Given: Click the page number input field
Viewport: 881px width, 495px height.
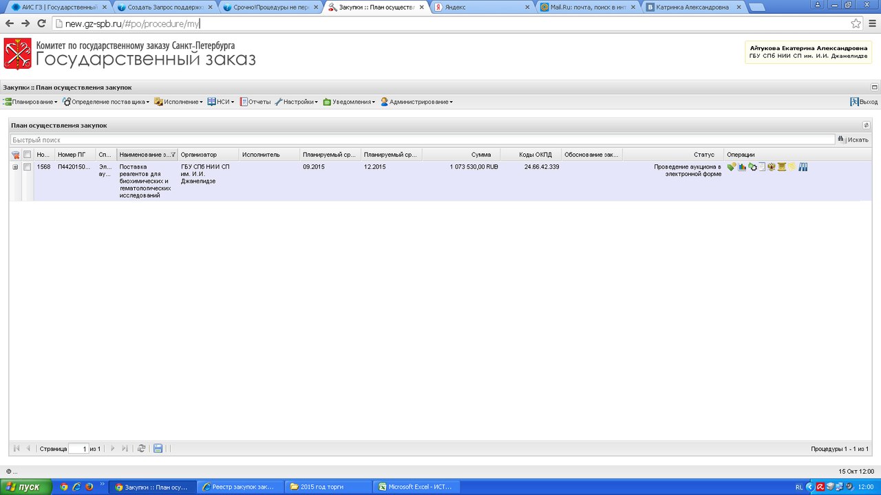Looking at the screenshot, I should coord(78,448).
